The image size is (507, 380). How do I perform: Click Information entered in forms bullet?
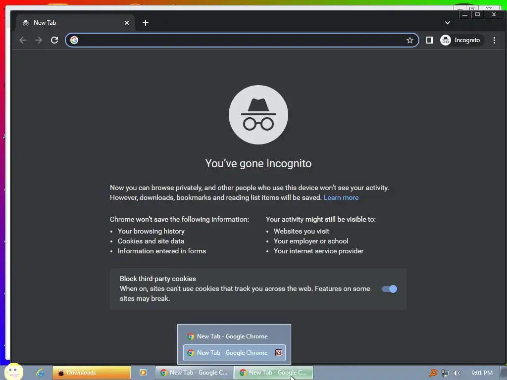(x=162, y=251)
